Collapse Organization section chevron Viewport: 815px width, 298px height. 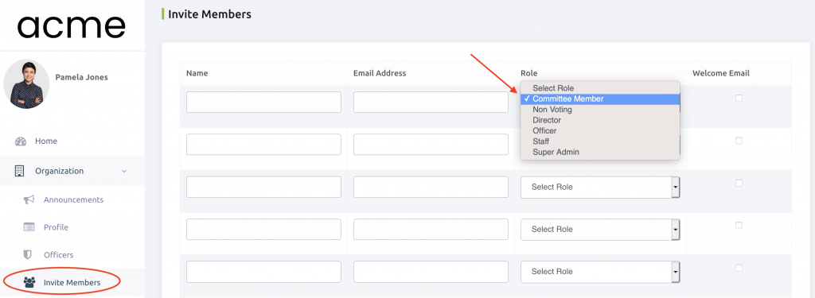[x=123, y=171]
